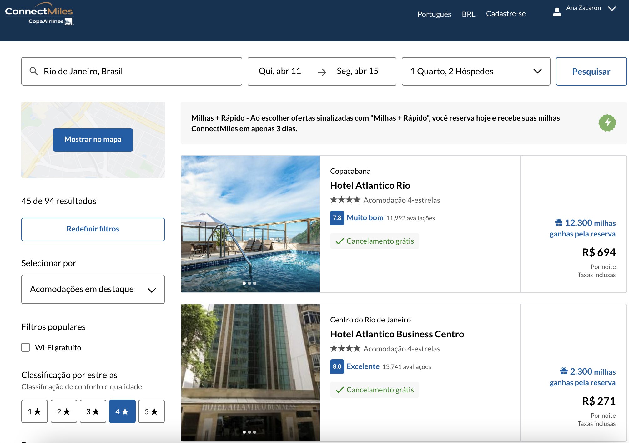The image size is (629, 443).
Task: Click the Cadastre-se link
Action: [x=506, y=14]
